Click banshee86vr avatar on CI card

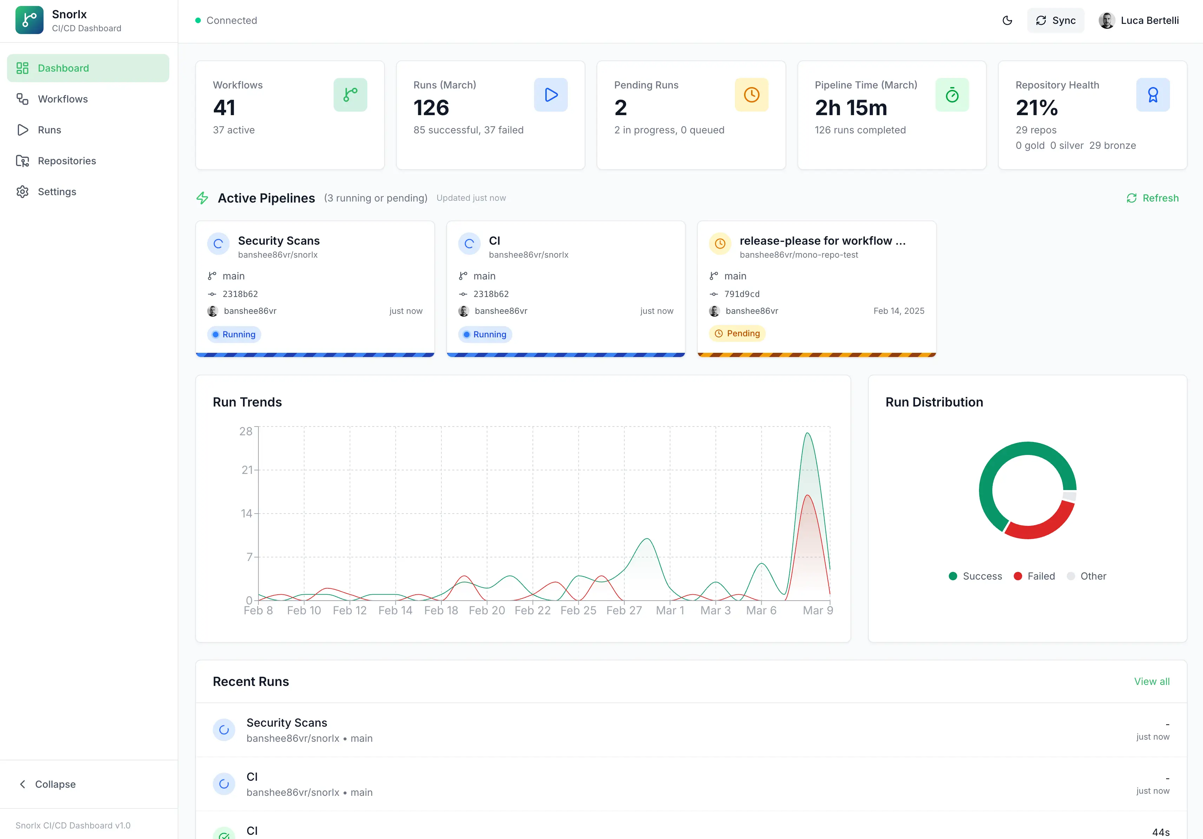tap(464, 311)
